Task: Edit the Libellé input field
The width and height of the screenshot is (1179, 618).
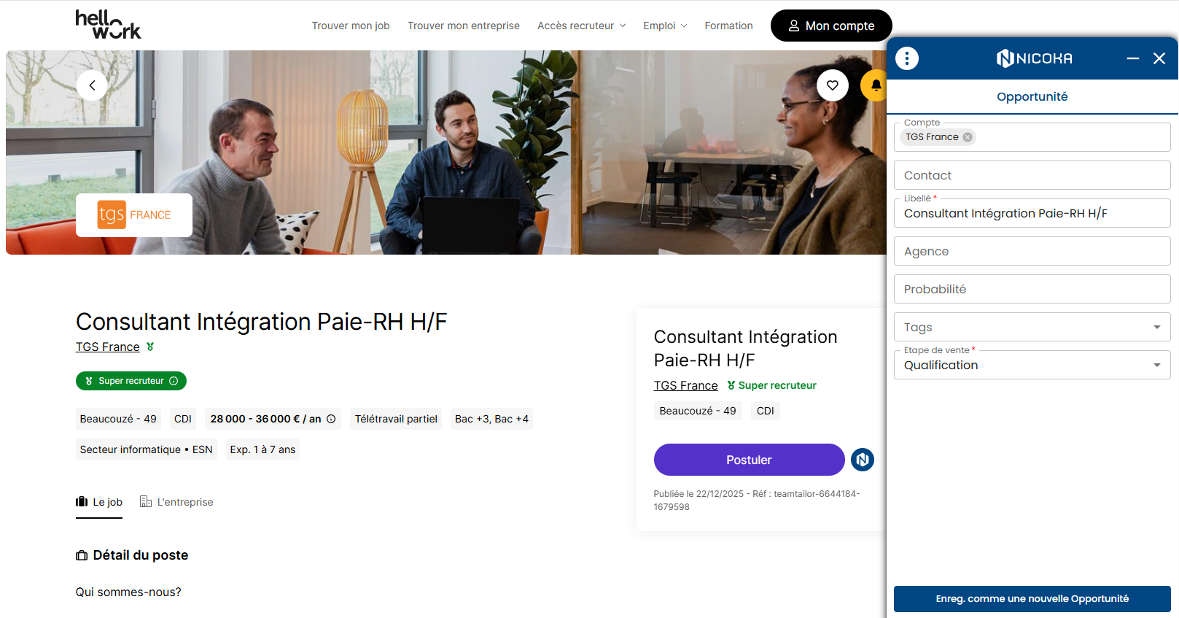Action: 1032,213
